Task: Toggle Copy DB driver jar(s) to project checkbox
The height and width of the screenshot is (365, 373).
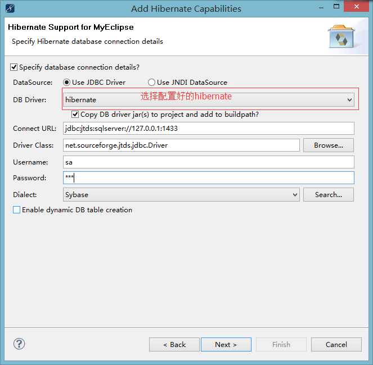Action: [x=75, y=115]
